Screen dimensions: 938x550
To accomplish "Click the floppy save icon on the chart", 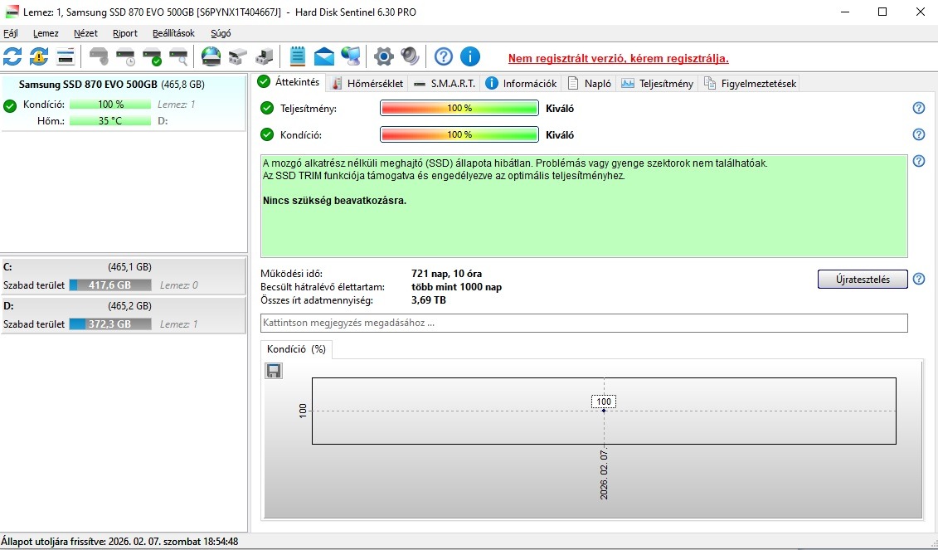I will coord(274,371).
